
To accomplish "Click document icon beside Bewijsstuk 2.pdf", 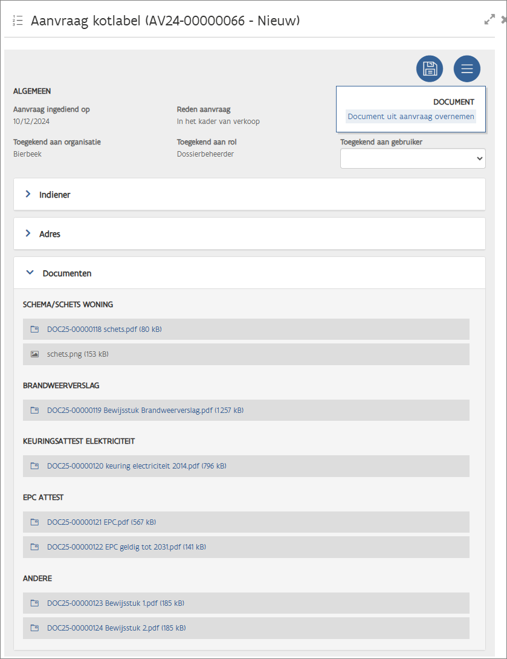I will [x=34, y=628].
